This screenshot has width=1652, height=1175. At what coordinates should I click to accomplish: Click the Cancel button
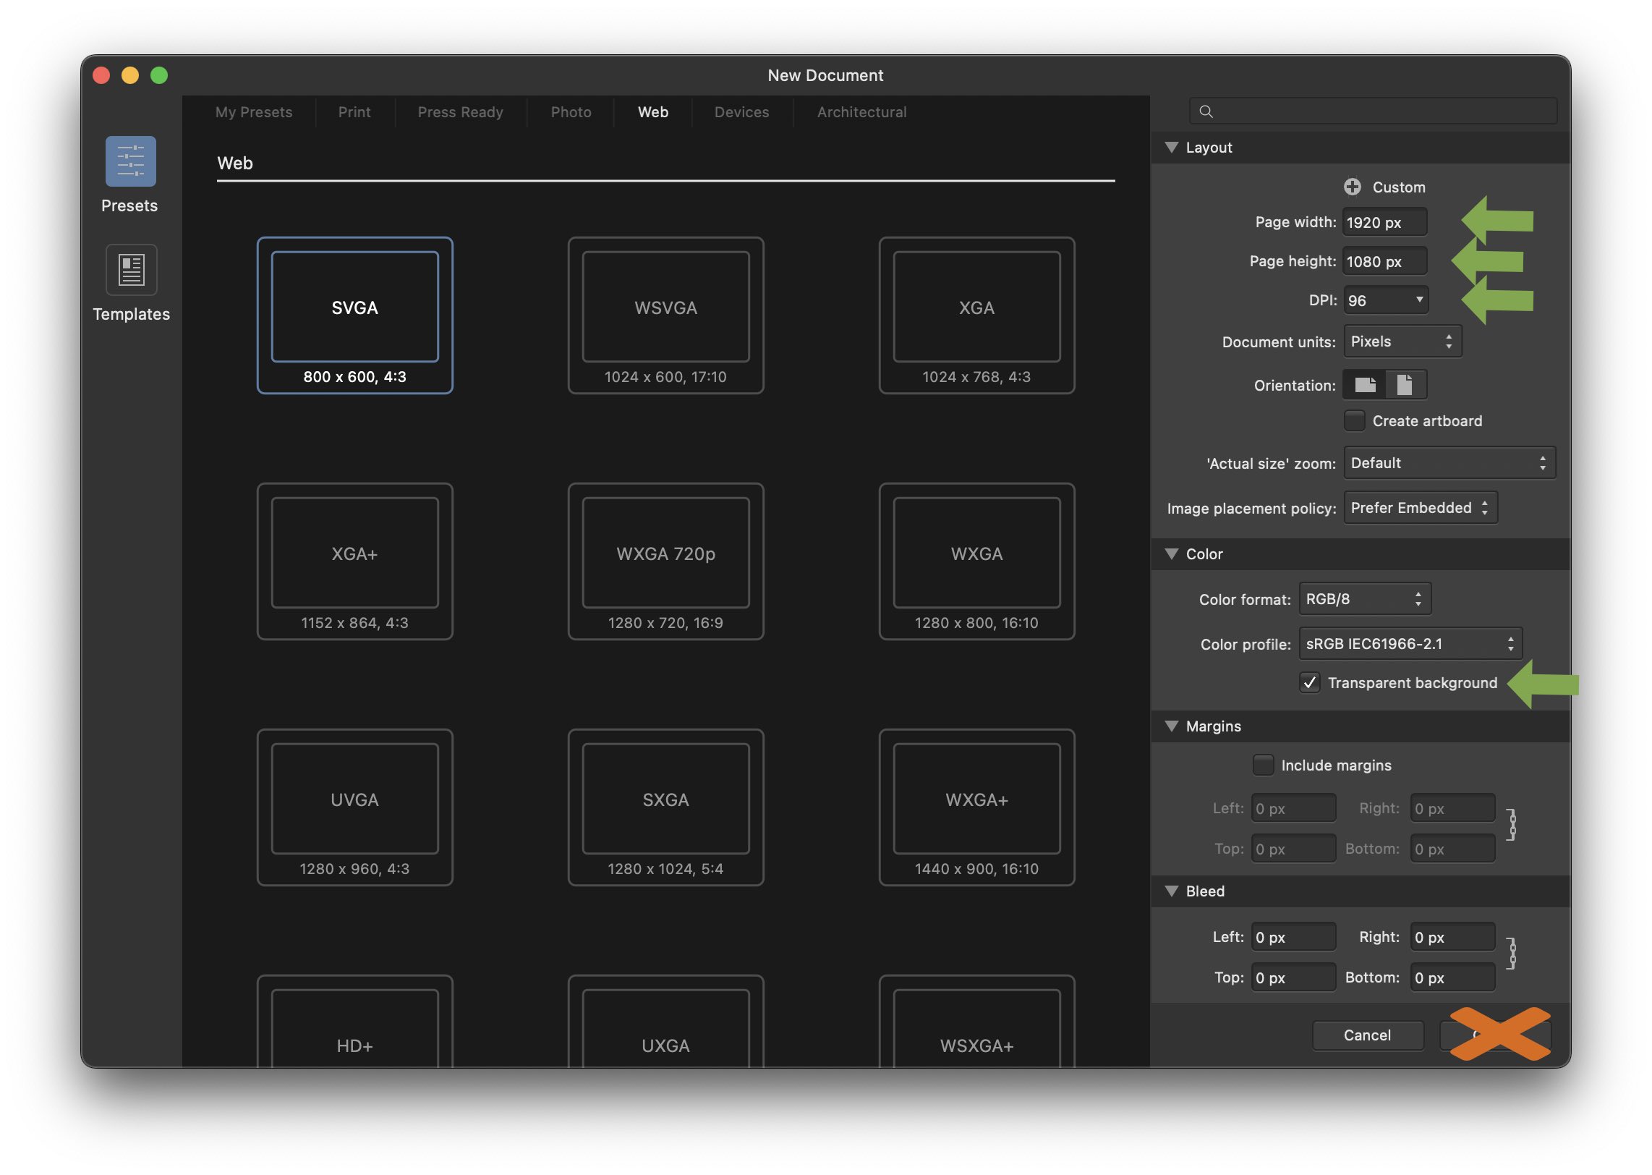coord(1367,1035)
